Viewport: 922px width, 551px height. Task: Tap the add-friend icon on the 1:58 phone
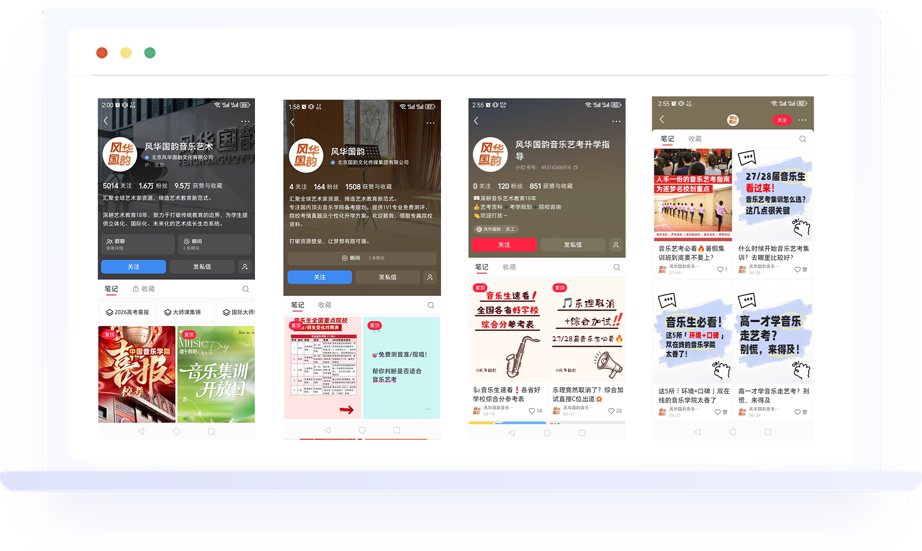430,277
